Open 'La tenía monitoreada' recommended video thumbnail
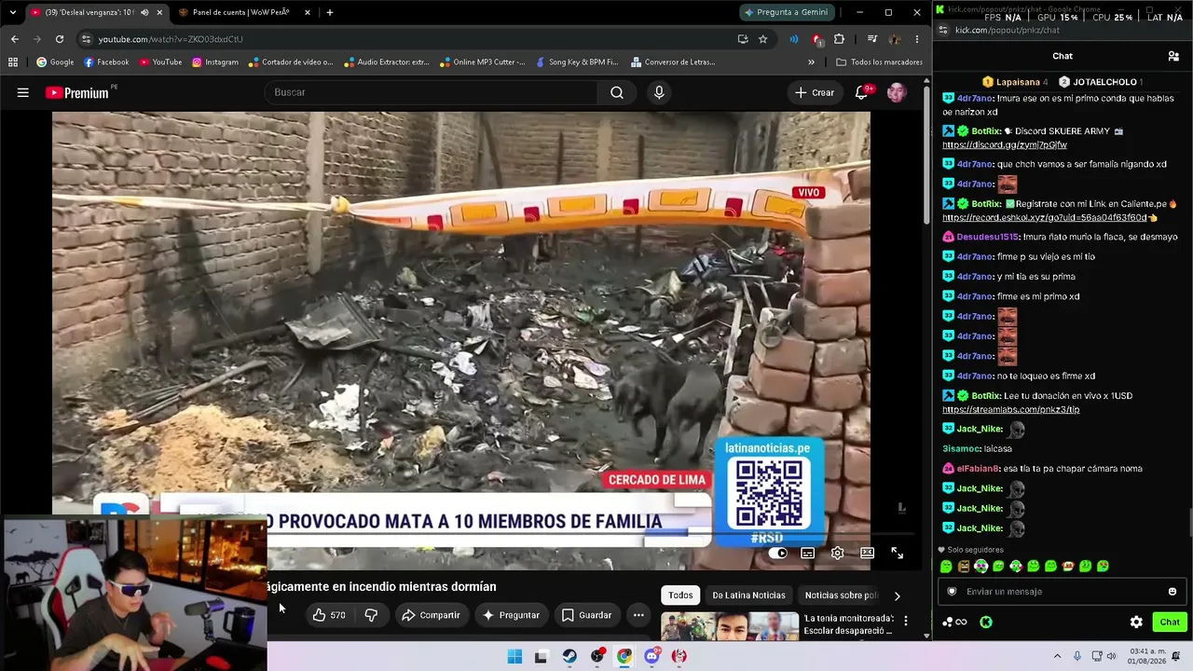Viewport: 1193px width, 671px height. [730, 625]
